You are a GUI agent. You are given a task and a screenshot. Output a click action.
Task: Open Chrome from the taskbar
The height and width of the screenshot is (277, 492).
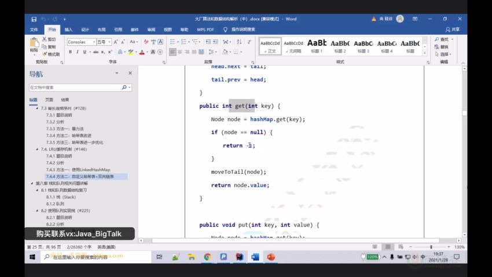(x=207, y=257)
